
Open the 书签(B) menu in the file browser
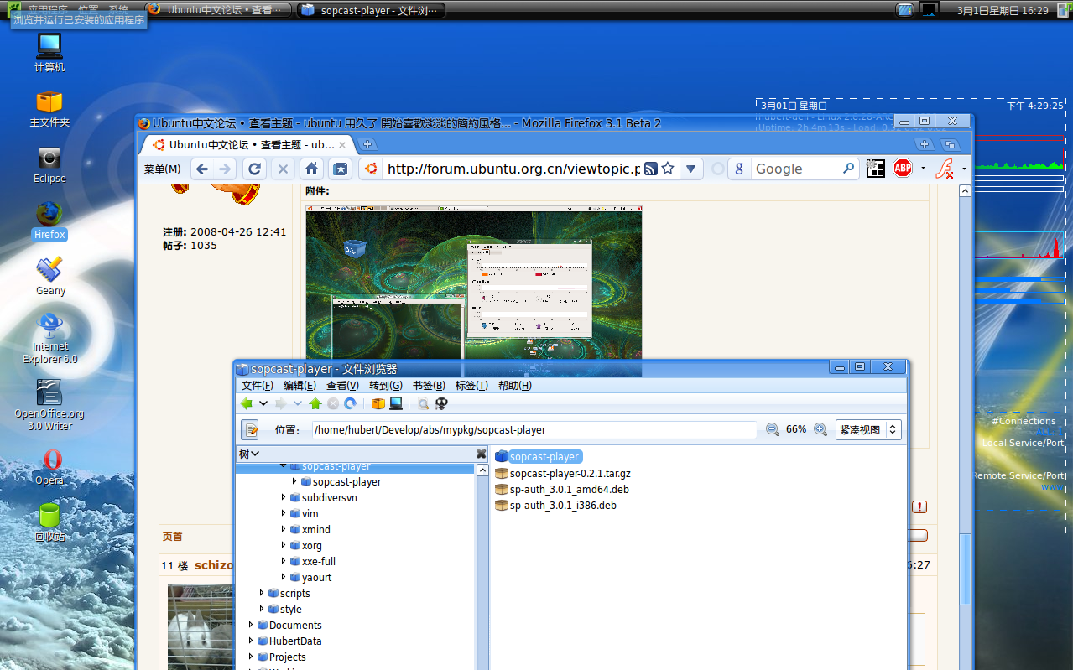429,386
